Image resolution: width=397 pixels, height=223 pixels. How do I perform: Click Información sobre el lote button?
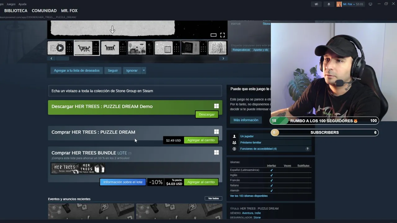(123, 182)
